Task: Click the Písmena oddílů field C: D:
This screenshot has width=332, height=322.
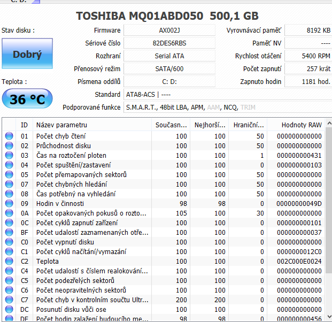Action: 169,81
